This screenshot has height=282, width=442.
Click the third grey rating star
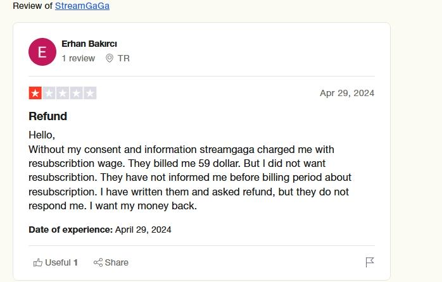(63, 93)
